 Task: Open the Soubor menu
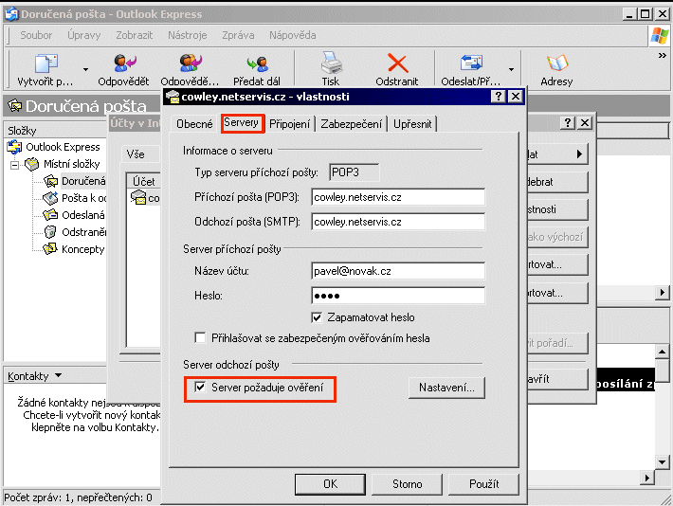pyautogui.click(x=36, y=35)
